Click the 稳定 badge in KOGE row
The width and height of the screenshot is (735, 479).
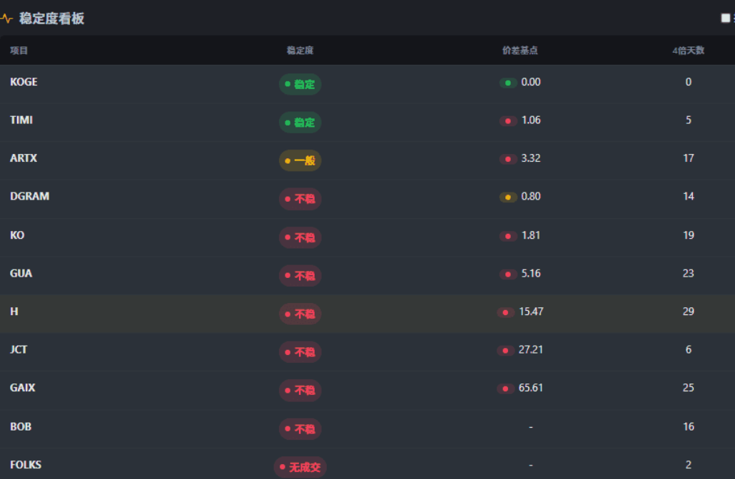pyautogui.click(x=300, y=84)
